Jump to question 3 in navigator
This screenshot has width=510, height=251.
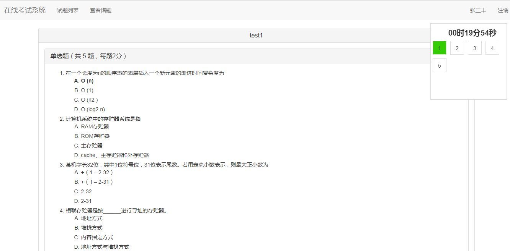coord(475,48)
